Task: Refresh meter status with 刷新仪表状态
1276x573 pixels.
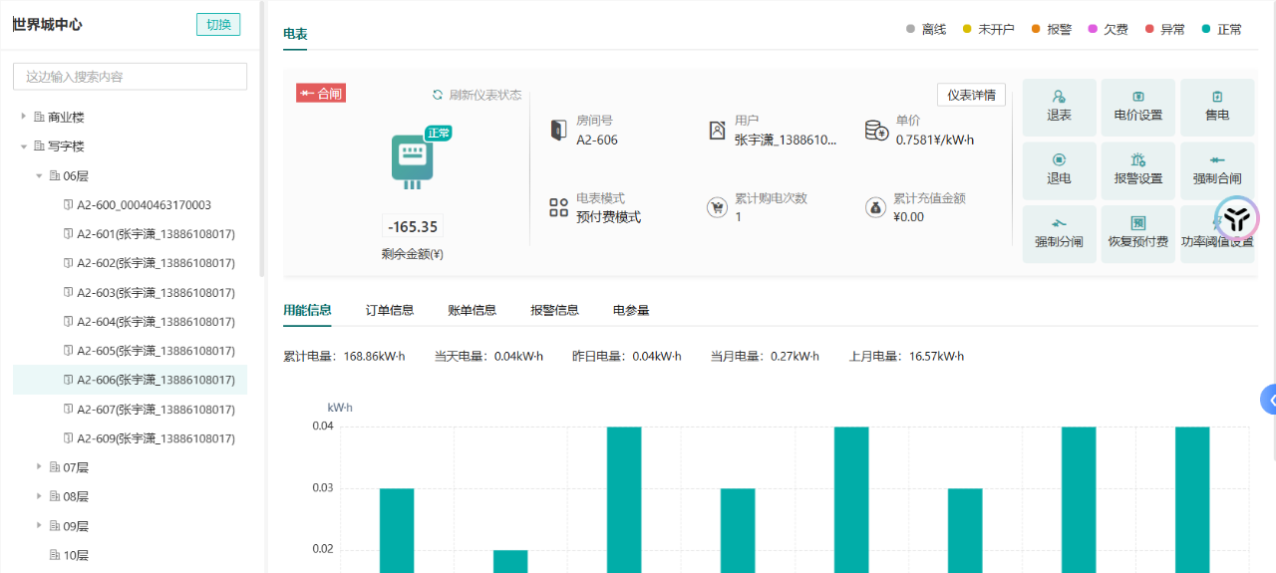Action: click(x=477, y=95)
